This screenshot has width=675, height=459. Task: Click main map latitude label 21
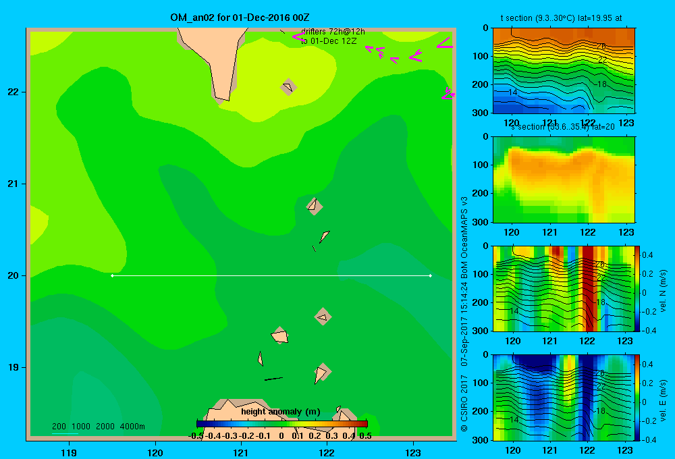13,184
